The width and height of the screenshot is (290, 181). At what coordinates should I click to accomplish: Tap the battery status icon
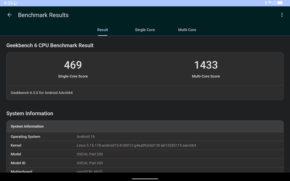click(280, 3)
